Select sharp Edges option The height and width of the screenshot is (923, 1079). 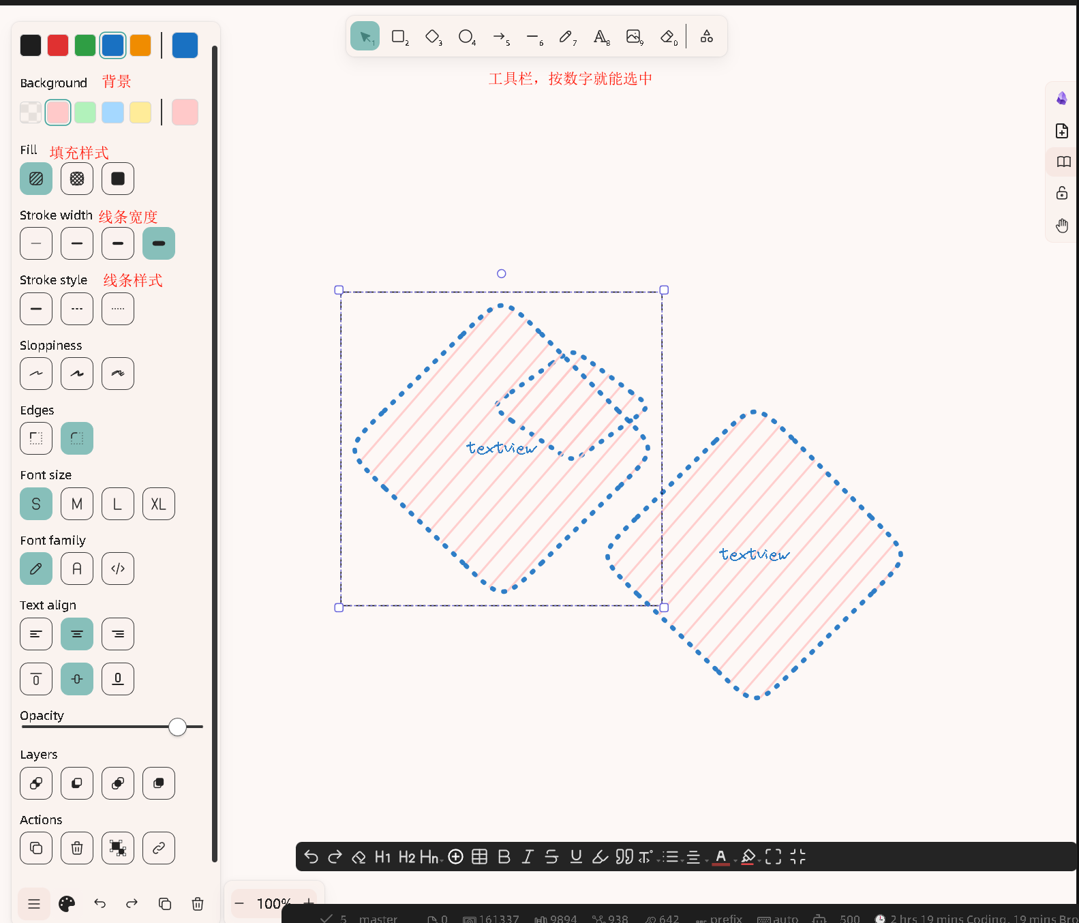pyautogui.click(x=36, y=438)
